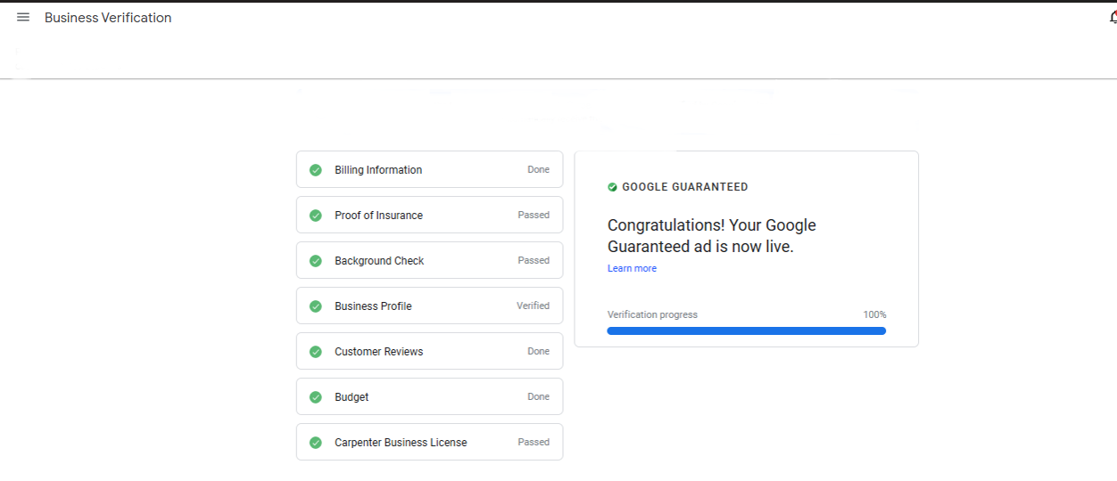Click the Done status for Customer Reviews
Image resolution: width=1117 pixels, height=481 pixels.
(538, 351)
